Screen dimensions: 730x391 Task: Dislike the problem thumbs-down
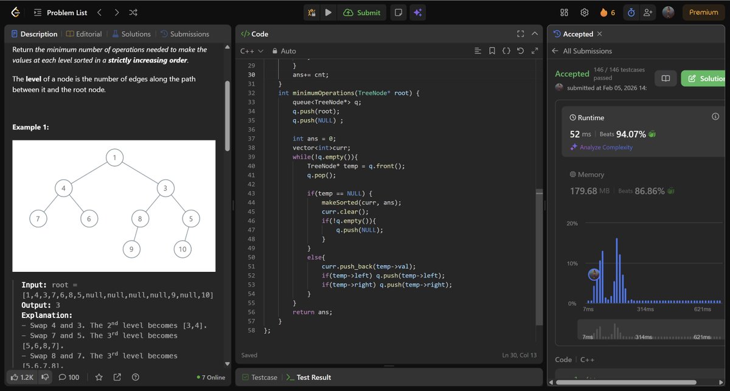coord(44,377)
